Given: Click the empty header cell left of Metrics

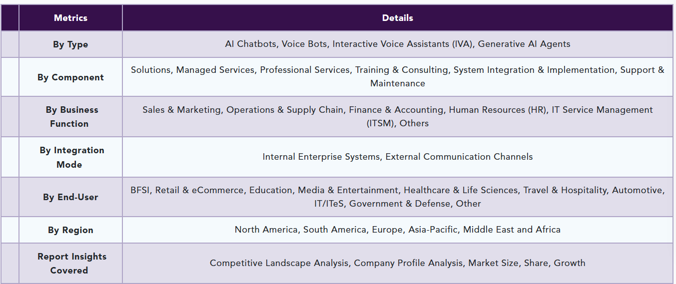Looking at the screenshot, I should (10, 18).
